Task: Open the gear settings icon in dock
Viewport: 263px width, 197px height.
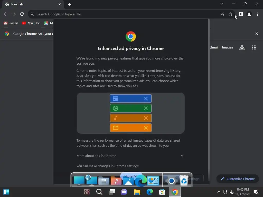Action: [171, 181]
